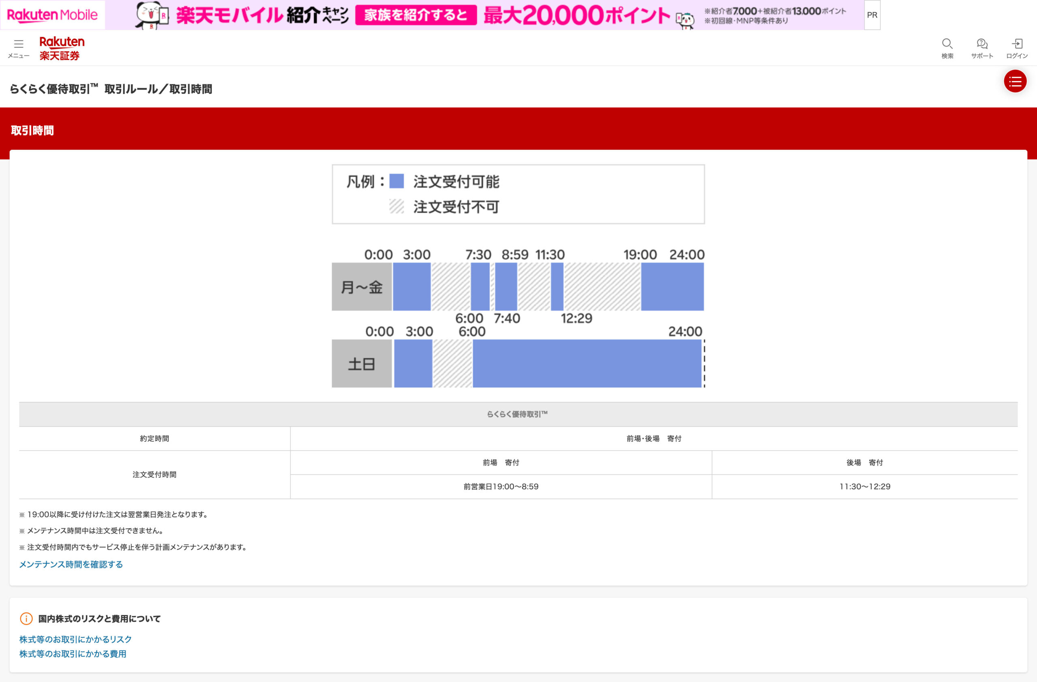Click the 取引時間 section header
The width and height of the screenshot is (1037, 682).
[x=32, y=130]
